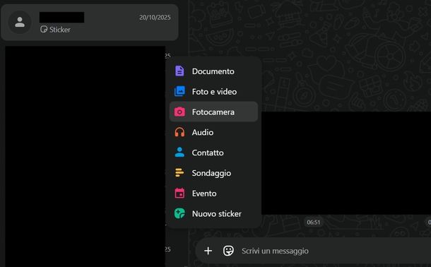
Task: Choose Documento from the attach menu
Action: (x=213, y=71)
